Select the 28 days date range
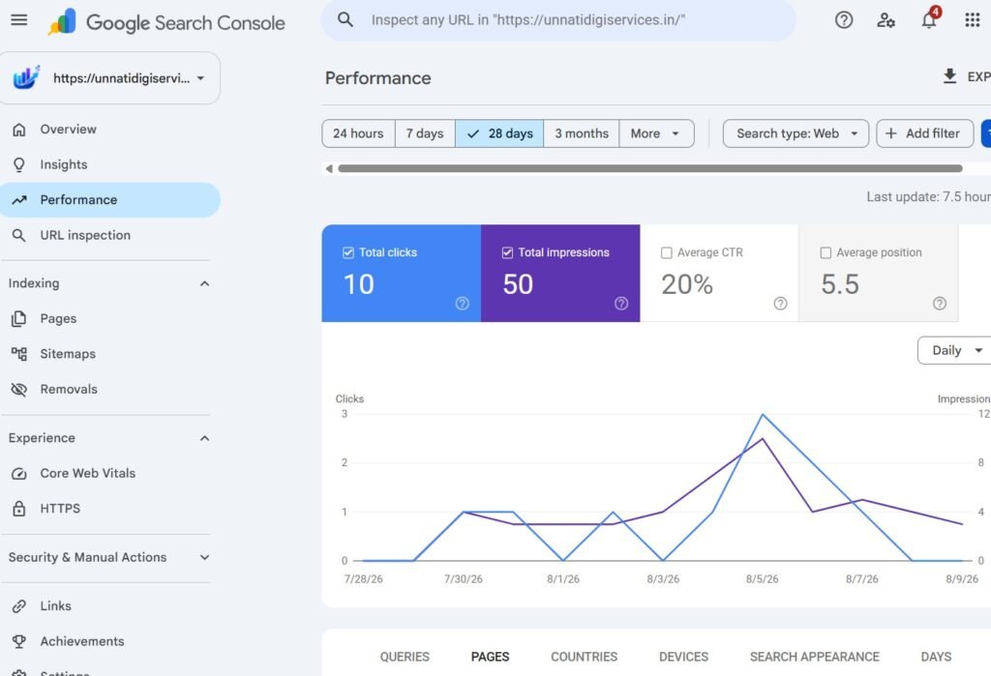This screenshot has height=676, width=991. 499,133
